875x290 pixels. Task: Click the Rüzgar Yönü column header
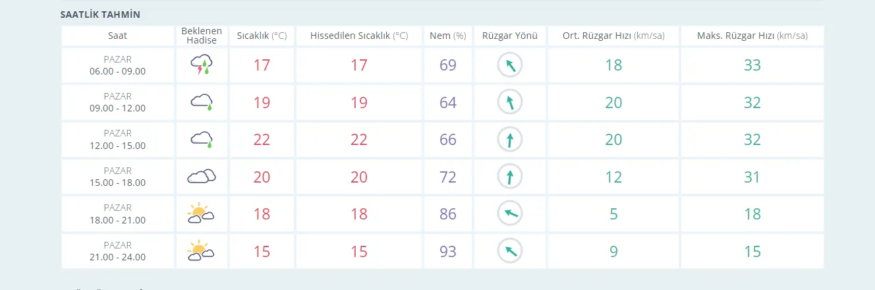coord(509,36)
